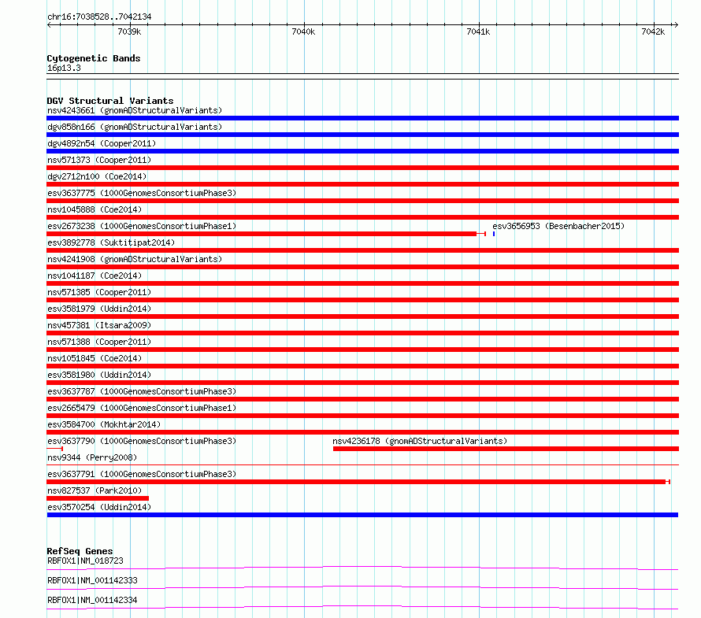Select esv3584700 (Mokhtar2014) label
The image size is (701, 618).
104,424
